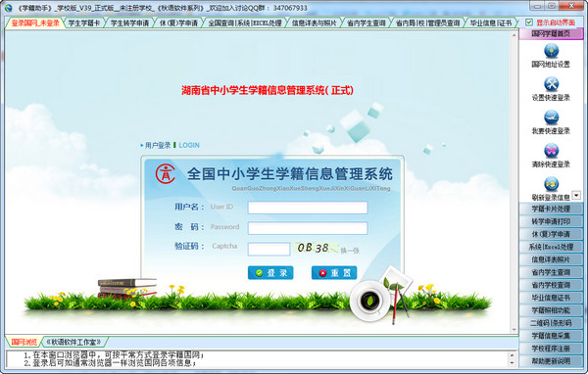
Task: Click the browser pane scroll-down arrow
Action: 514,329
